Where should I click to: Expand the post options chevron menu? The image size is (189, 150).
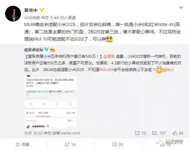pos(181,8)
